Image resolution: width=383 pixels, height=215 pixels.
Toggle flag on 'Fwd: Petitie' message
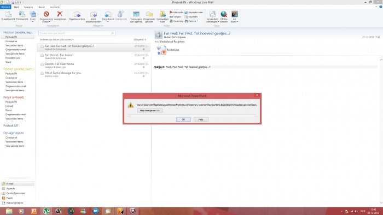click(x=147, y=64)
